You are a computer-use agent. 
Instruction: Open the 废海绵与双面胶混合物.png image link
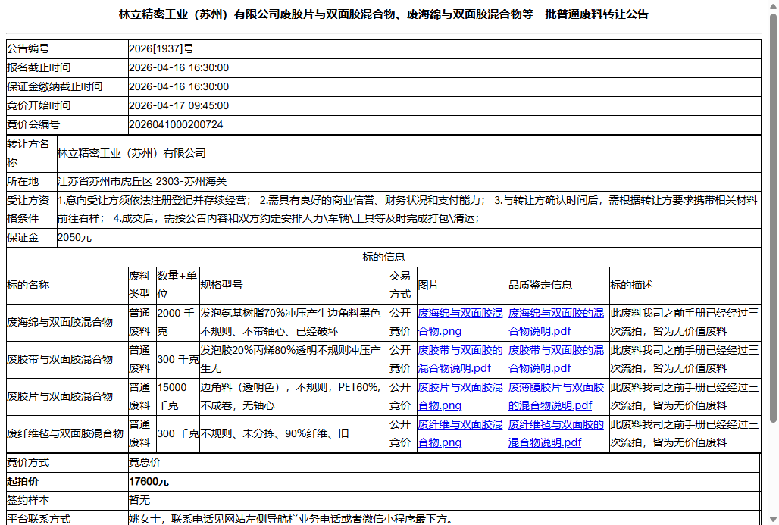coord(460,322)
